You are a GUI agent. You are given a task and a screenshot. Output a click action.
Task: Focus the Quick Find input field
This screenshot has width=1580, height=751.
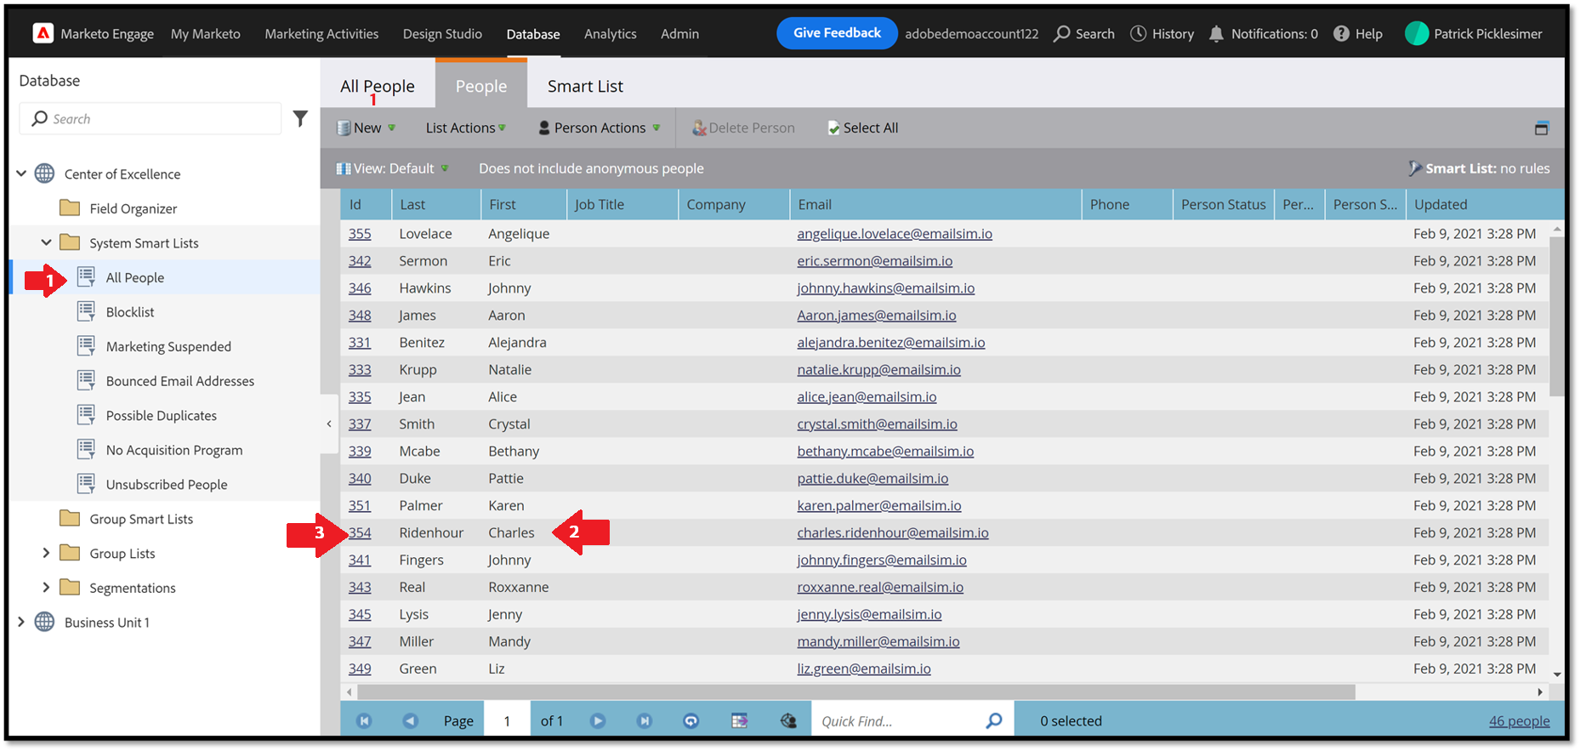point(897,721)
